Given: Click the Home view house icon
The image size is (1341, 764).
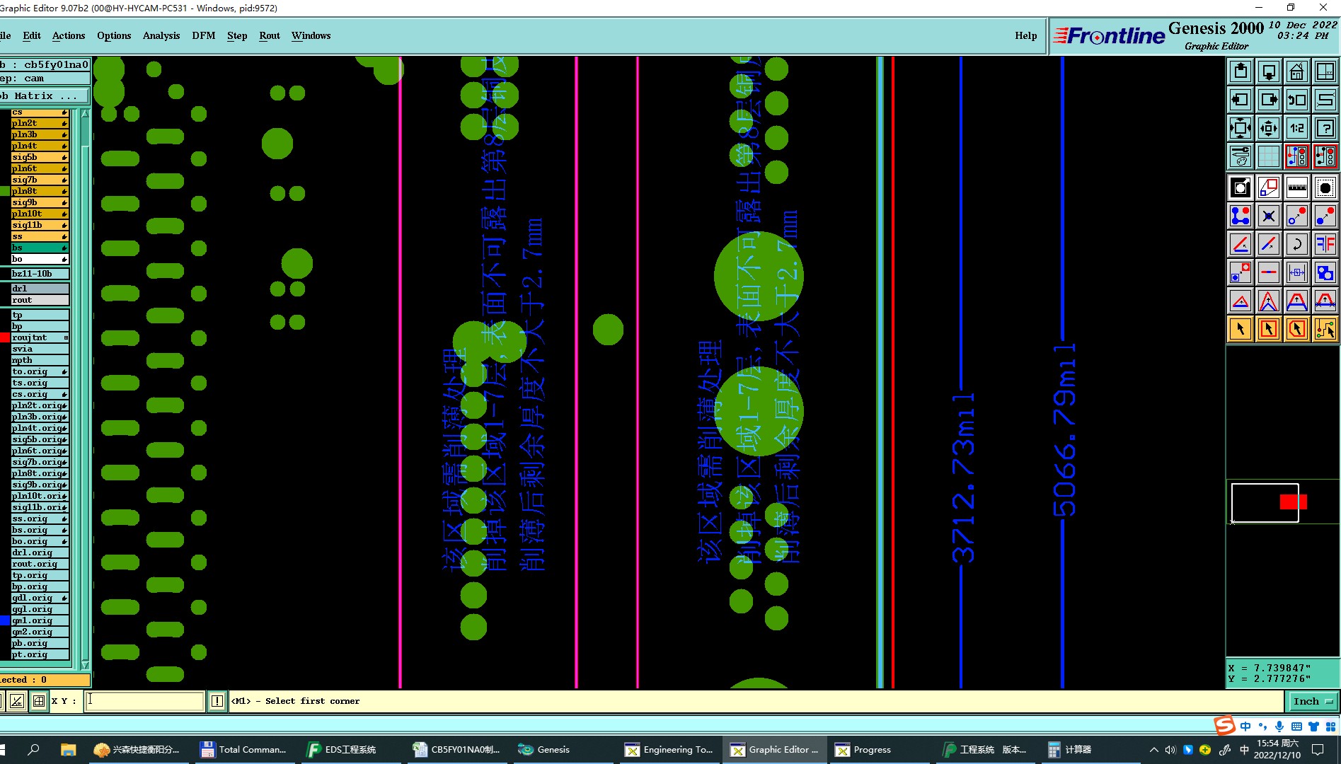Looking at the screenshot, I should click(x=1297, y=71).
